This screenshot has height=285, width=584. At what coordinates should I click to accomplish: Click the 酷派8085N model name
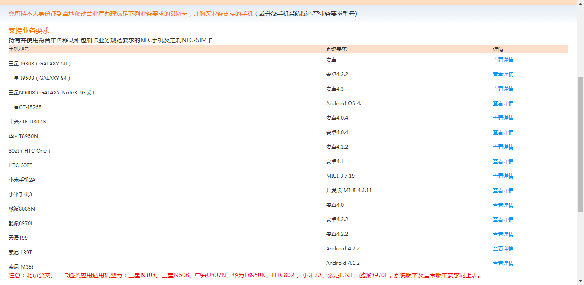pyautogui.click(x=22, y=209)
